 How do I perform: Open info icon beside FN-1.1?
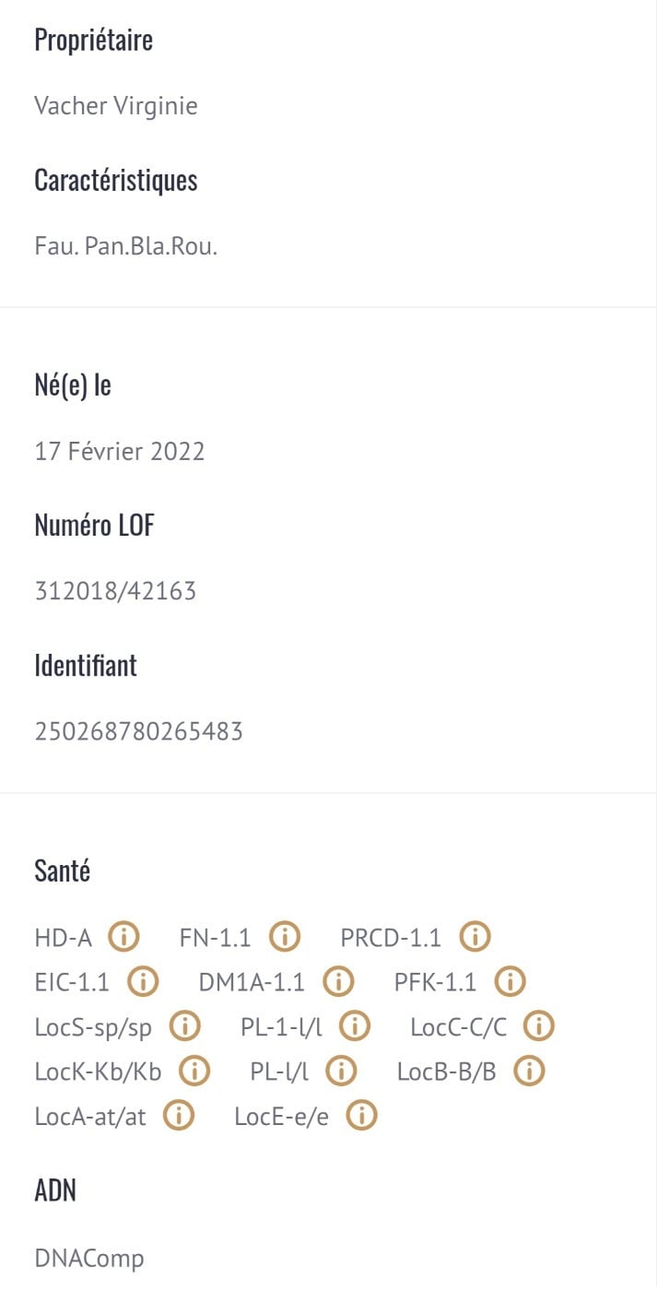(x=285, y=938)
